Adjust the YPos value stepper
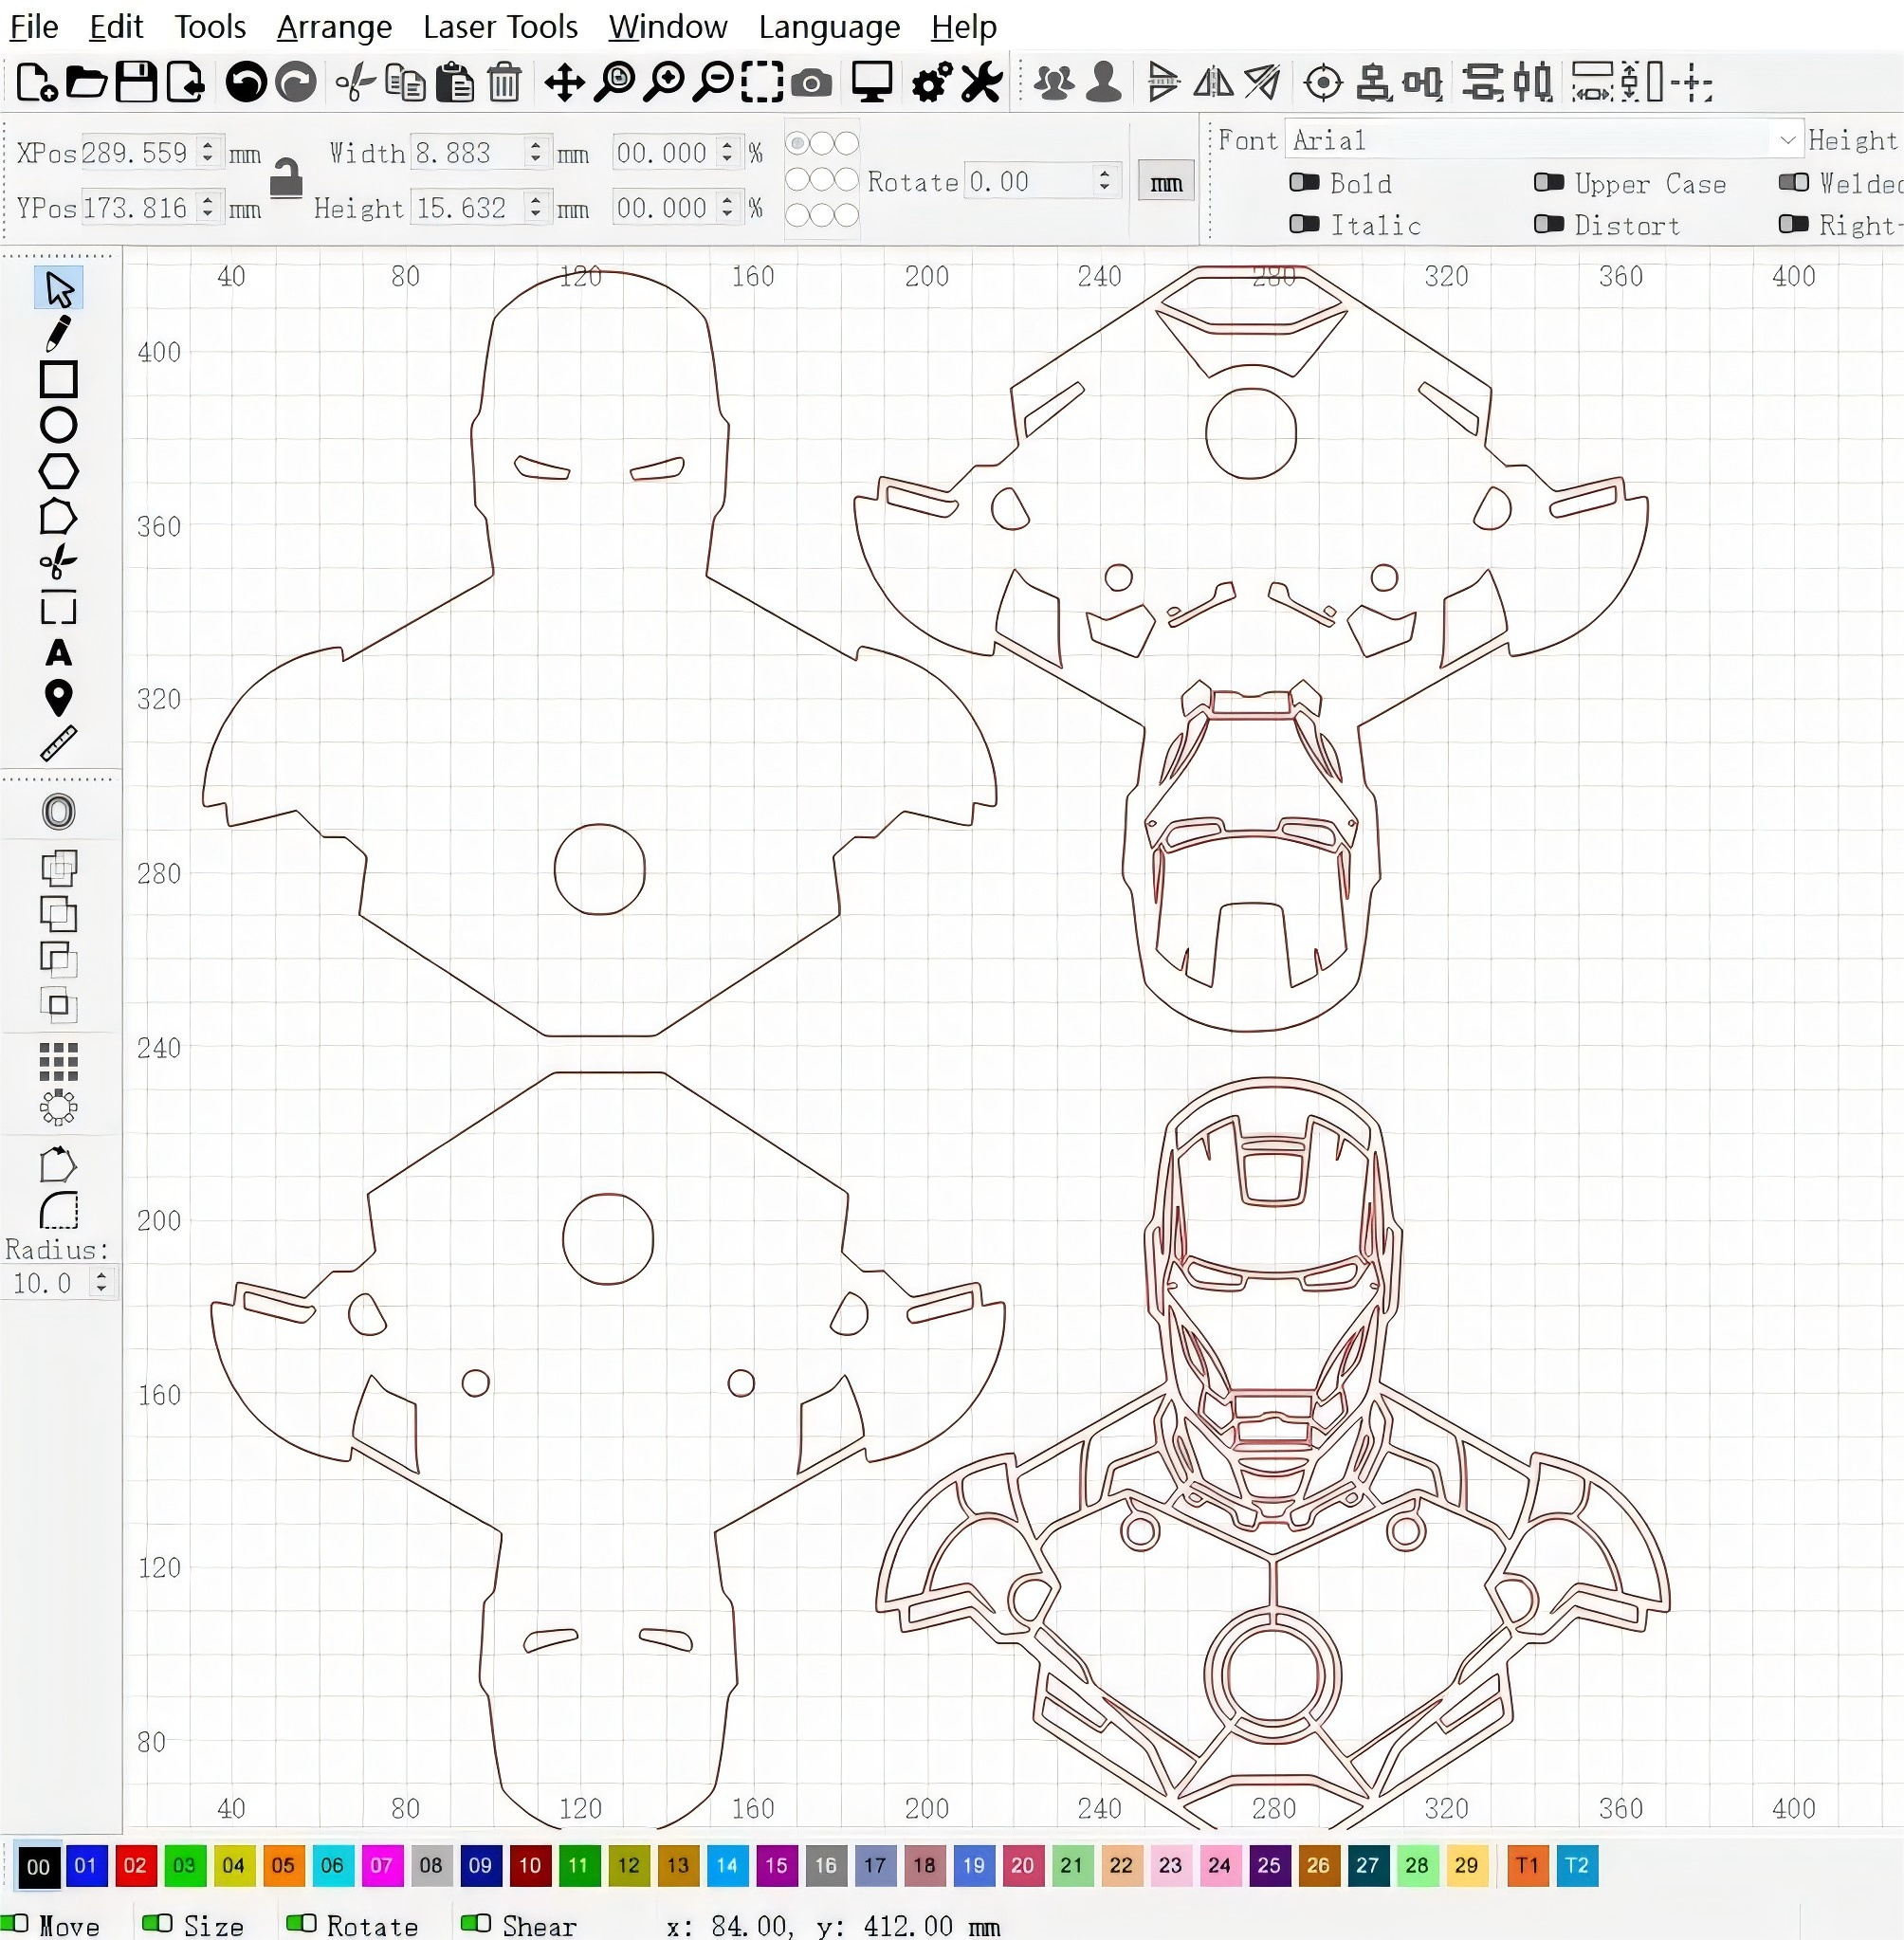Viewport: 1904px width, 1940px height. tap(207, 207)
